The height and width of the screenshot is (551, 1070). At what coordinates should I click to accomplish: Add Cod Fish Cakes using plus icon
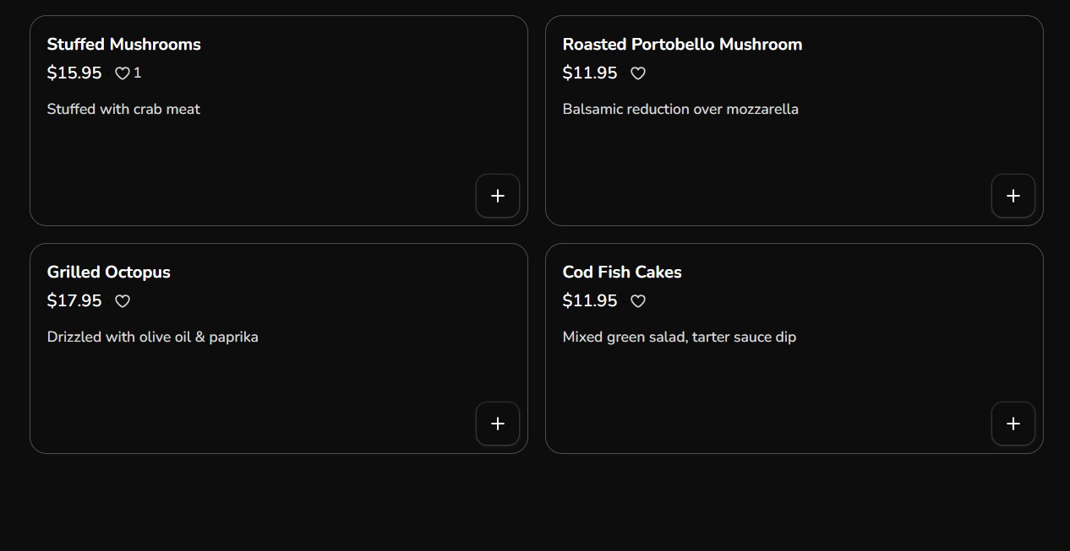point(1013,424)
